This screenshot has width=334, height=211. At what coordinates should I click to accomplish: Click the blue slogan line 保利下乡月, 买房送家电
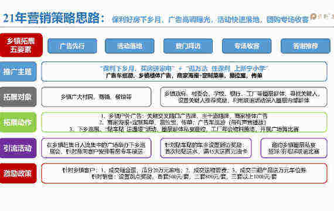[184, 69]
